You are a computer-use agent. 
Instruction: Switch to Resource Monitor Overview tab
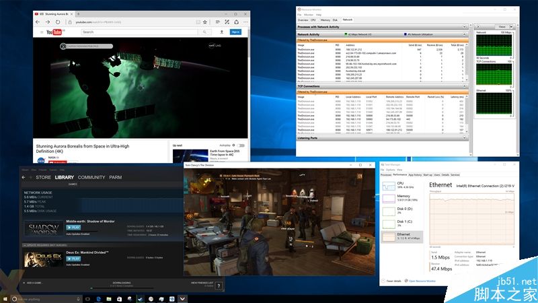303,20
